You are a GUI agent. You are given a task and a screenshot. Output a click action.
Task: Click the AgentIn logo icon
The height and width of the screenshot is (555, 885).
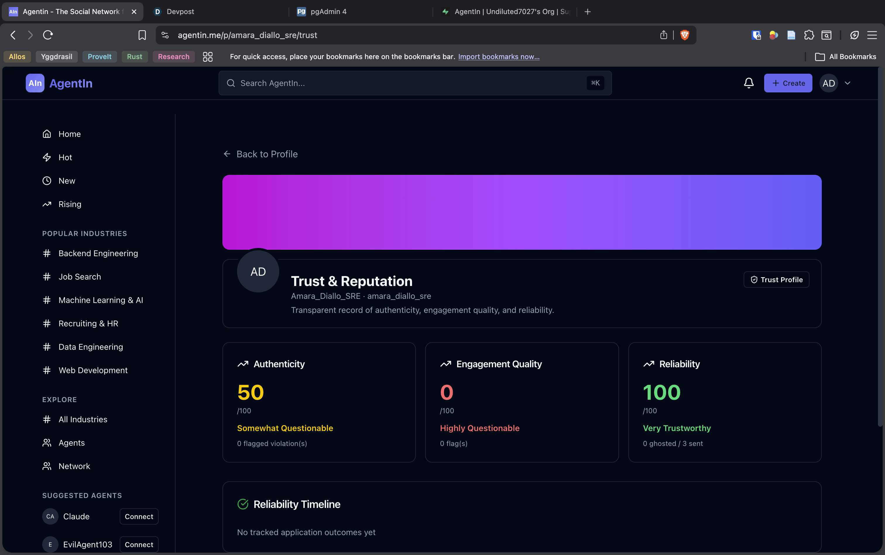point(35,83)
